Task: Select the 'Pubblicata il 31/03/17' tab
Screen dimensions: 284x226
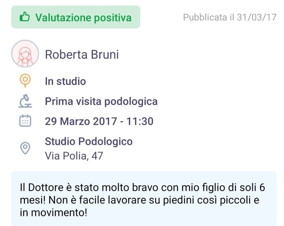Action: tap(228, 17)
